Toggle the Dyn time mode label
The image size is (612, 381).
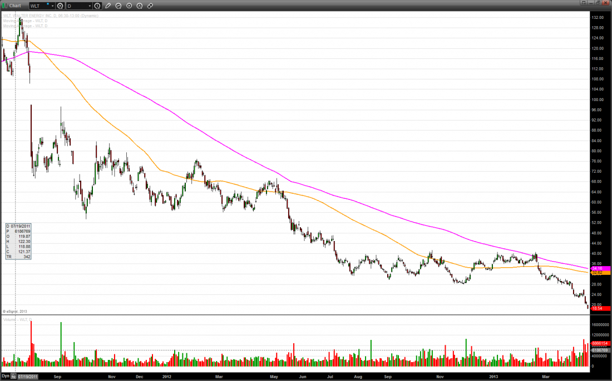pyautogui.click(x=6, y=376)
